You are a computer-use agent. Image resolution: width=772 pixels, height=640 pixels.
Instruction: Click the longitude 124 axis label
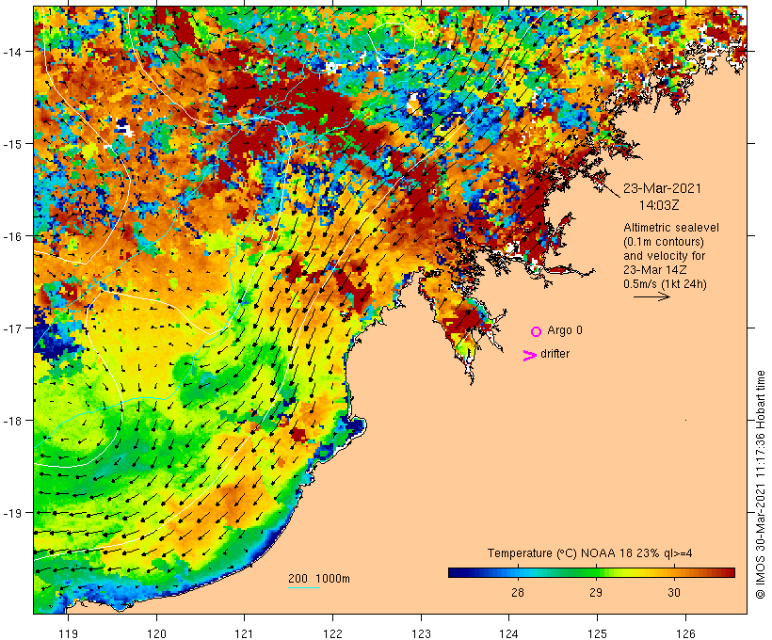coord(509,633)
